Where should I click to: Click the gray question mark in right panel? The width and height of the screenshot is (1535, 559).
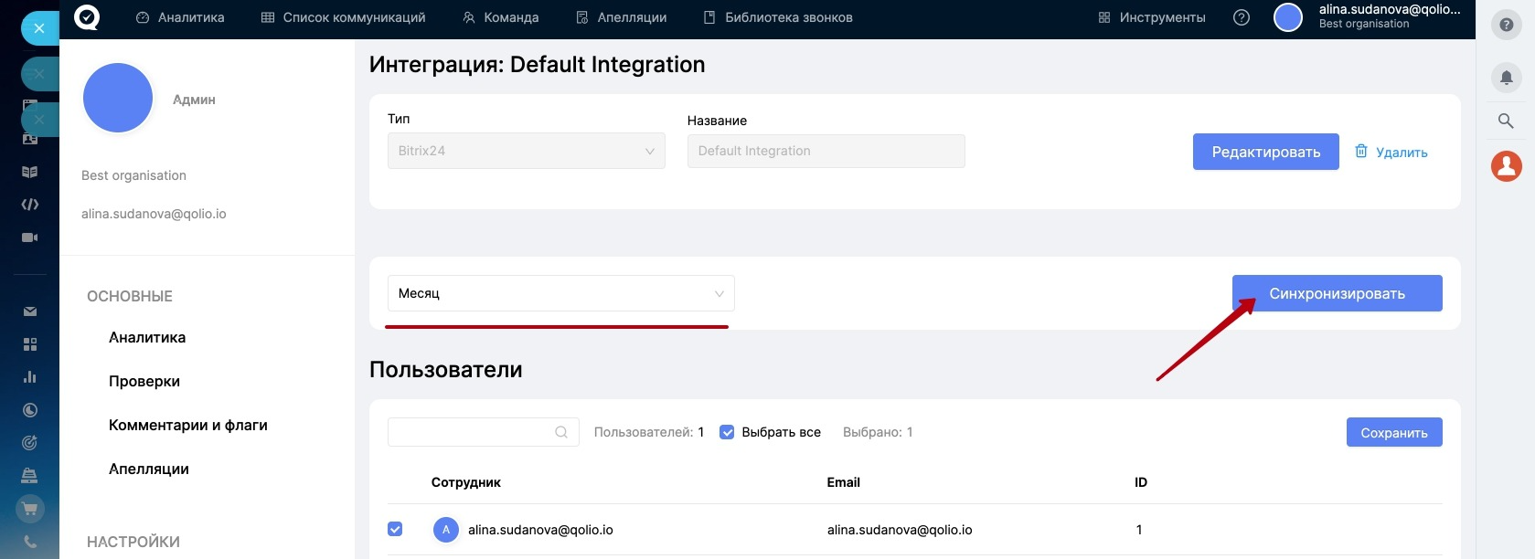(1506, 26)
